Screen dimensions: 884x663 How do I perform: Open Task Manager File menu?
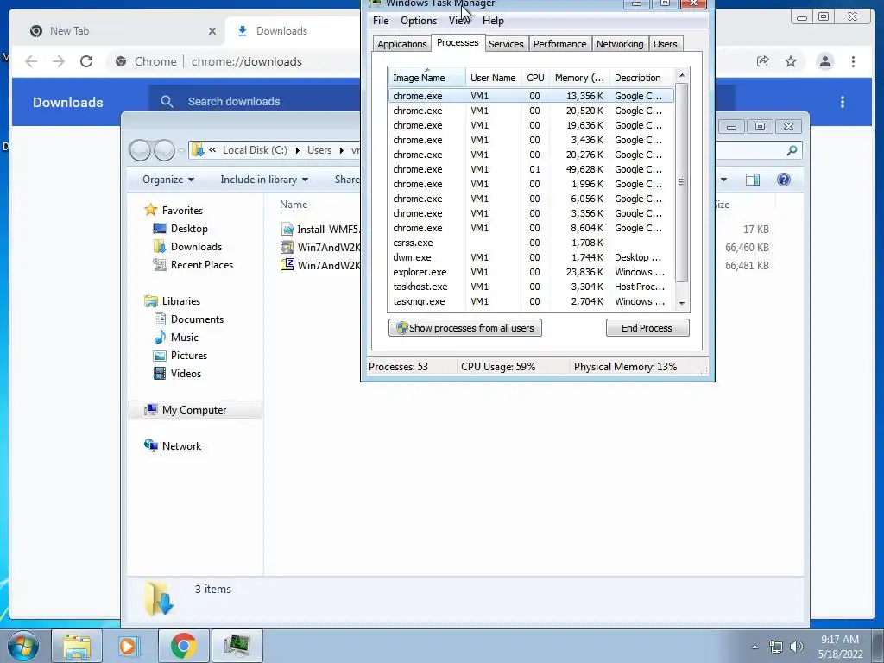[x=381, y=21]
